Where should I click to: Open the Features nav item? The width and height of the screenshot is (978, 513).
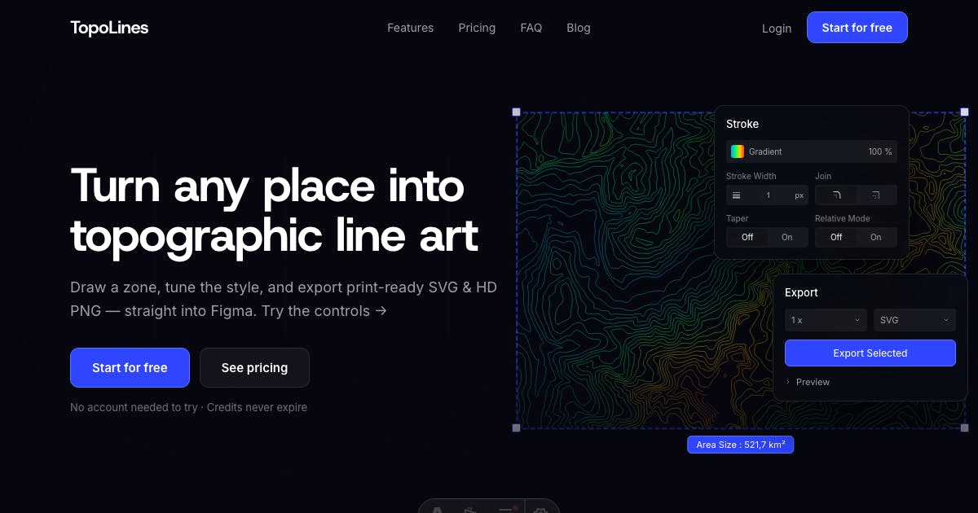click(x=410, y=28)
